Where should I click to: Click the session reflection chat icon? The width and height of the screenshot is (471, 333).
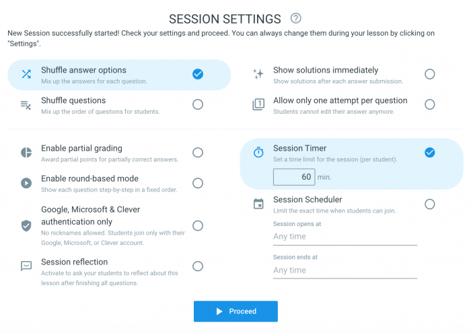tap(26, 266)
